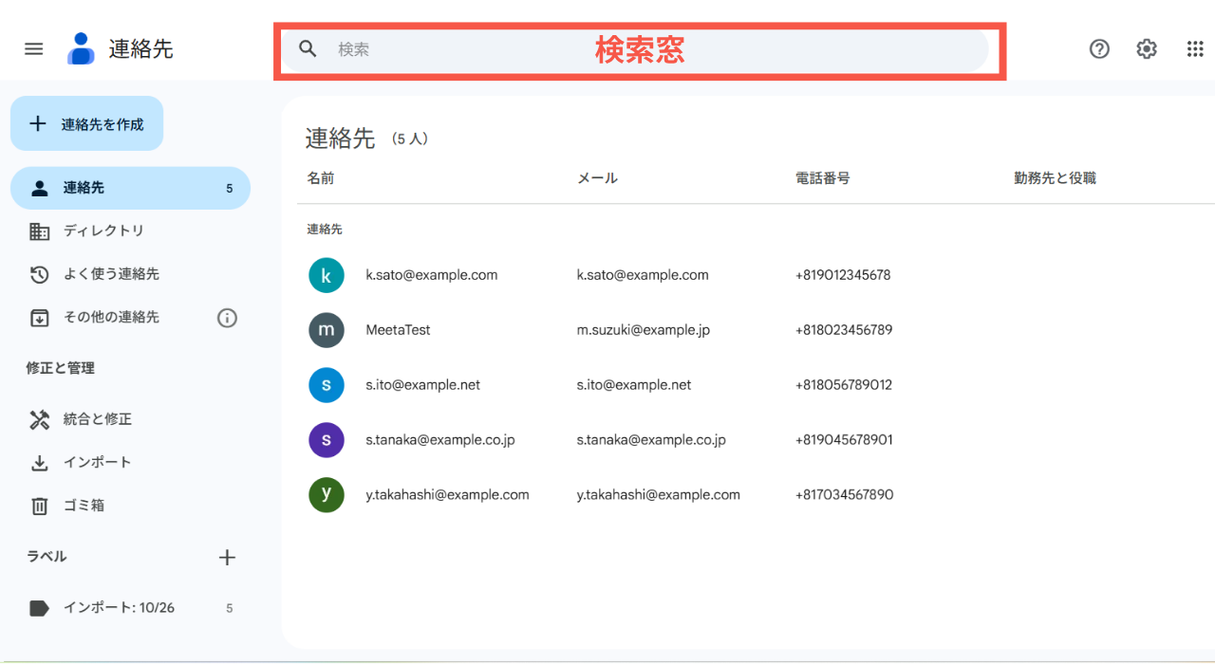Click the plus icon in 連絡先を作成
Viewport: 1215px width, 664px height.
pos(38,123)
